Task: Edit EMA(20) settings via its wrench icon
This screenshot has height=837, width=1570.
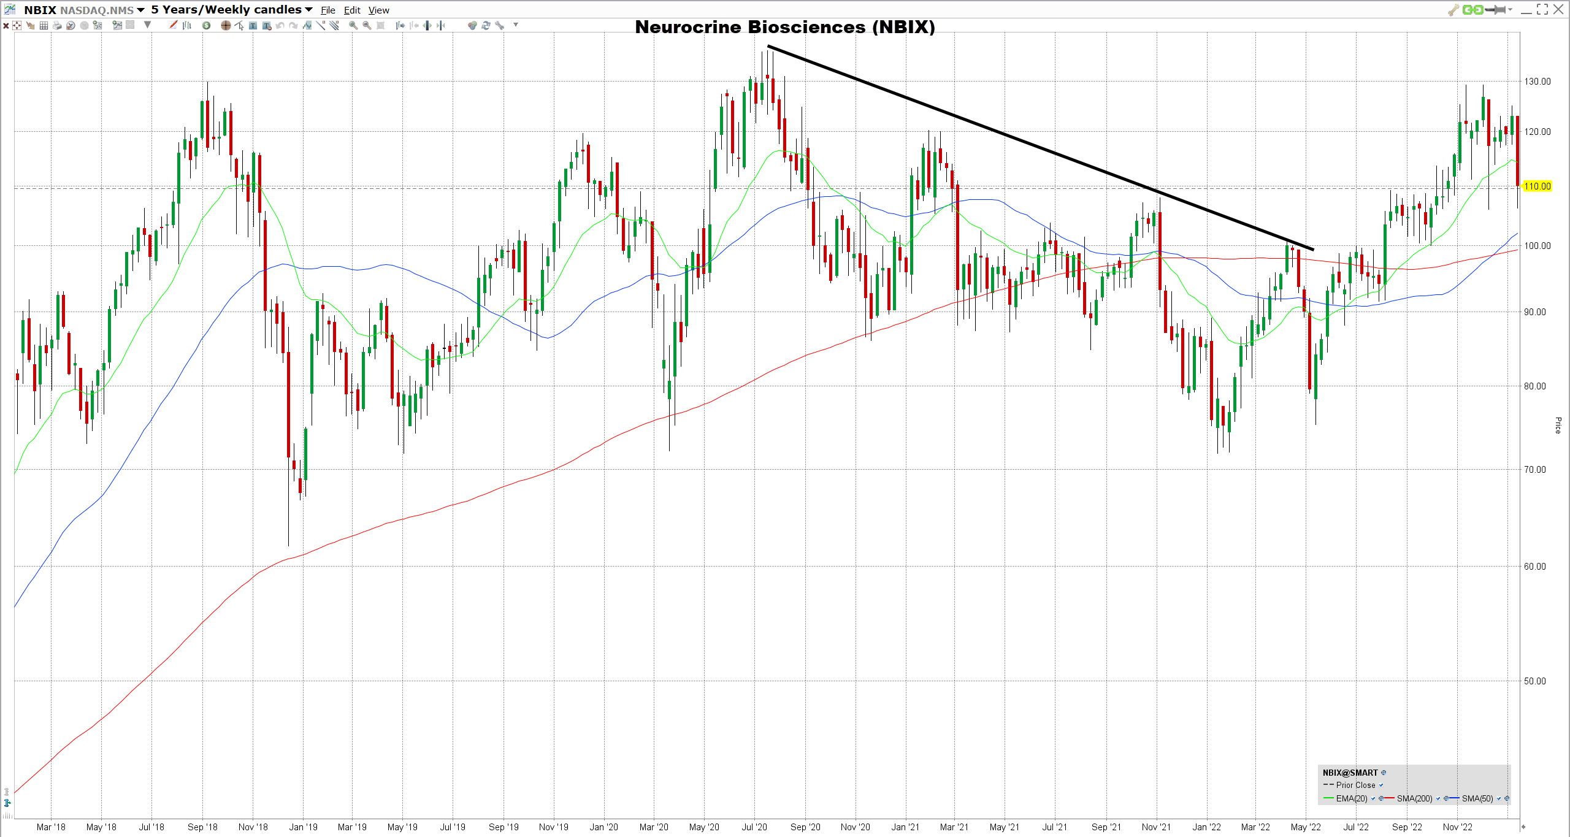Action: coord(1381,798)
